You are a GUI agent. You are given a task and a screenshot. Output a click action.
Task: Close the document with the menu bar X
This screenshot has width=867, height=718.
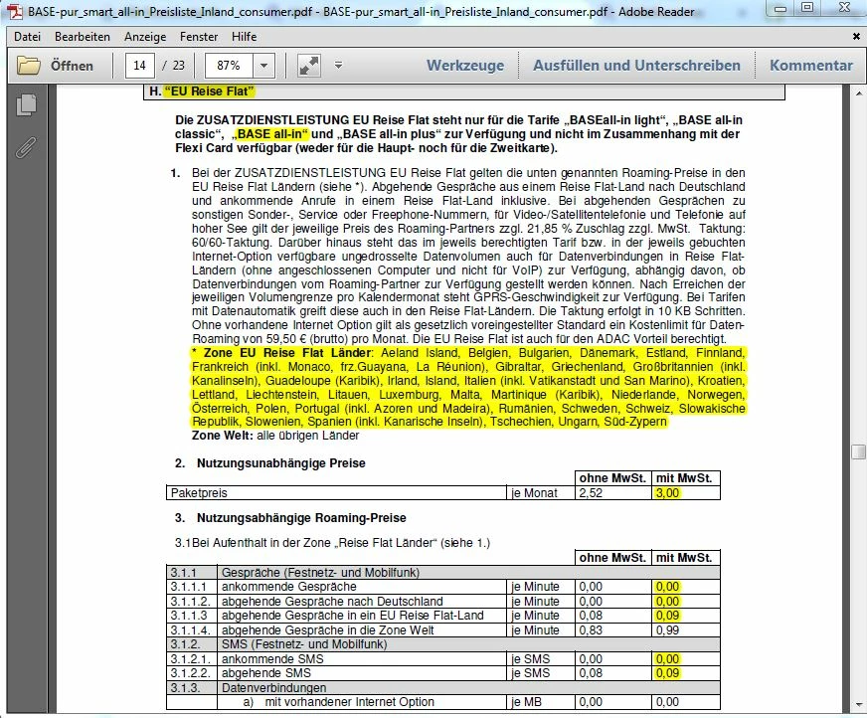856,37
